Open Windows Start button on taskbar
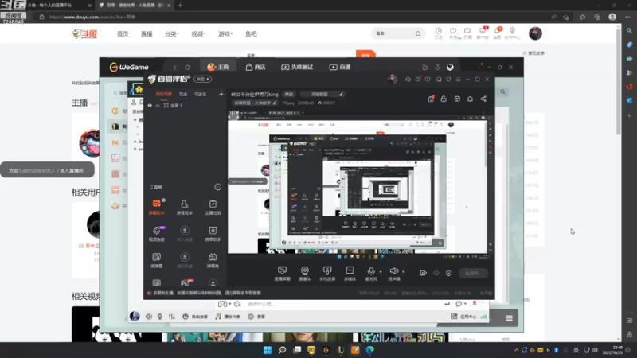 (x=268, y=350)
